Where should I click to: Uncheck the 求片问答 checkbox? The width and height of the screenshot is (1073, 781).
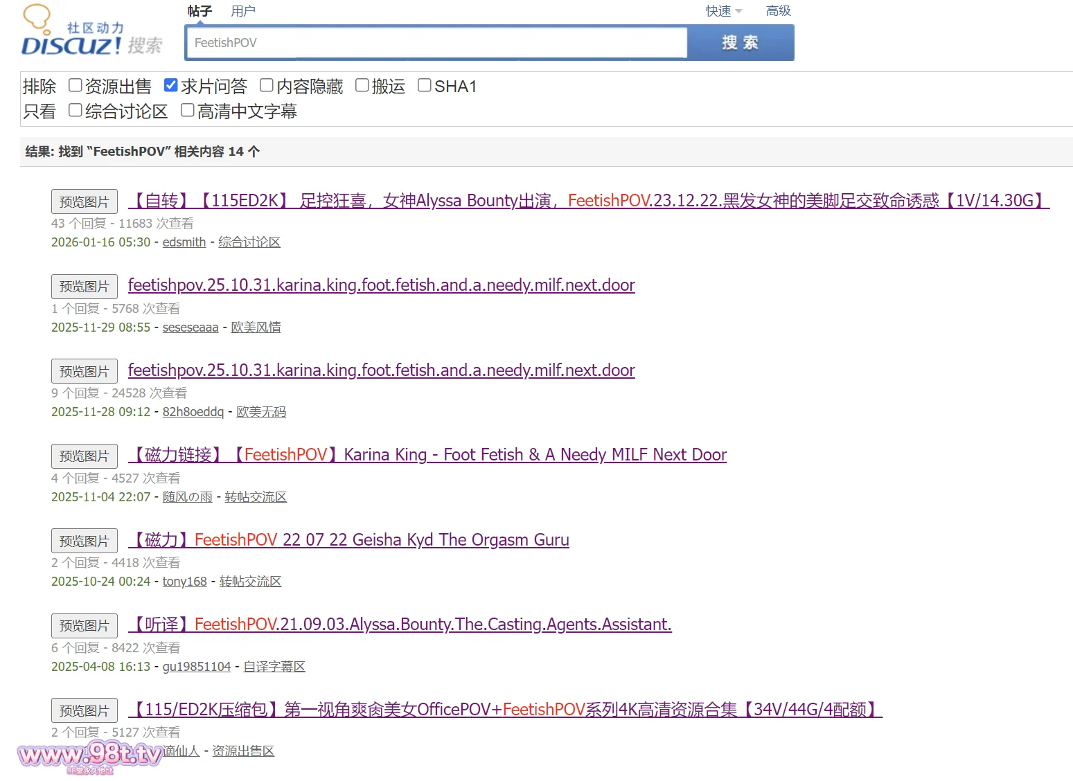pyautogui.click(x=171, y=85)
